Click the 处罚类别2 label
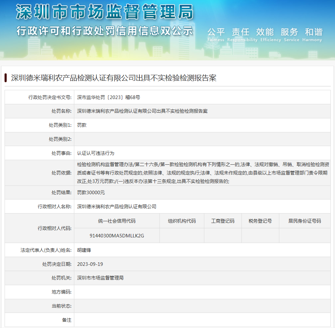The height and width of the screenshot is (328, 335). coord(60,139)
